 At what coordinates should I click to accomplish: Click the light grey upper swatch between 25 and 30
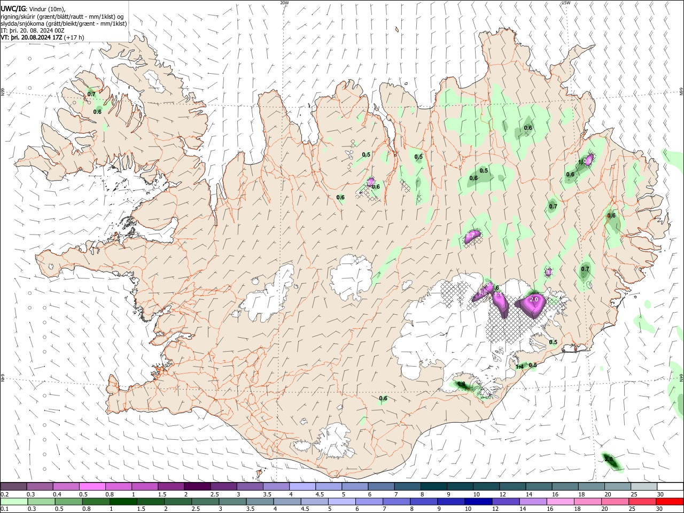point(644,487)
